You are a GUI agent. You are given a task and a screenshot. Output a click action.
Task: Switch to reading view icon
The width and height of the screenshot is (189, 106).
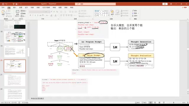click(159, 102)
